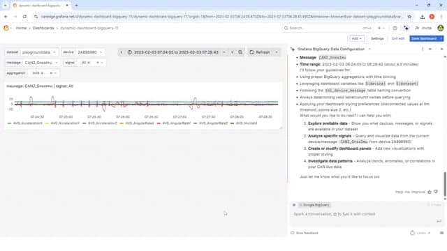Open the time range picker

point(176,52)
